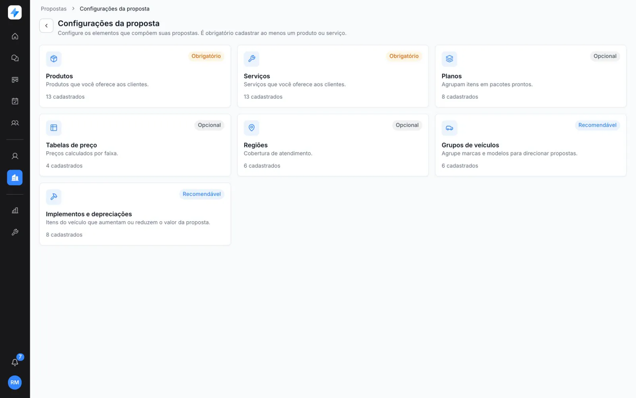The height and width of the screenshot is (398, 636).
Task: Open the Regiões card title
Action: click(x=256, y=145)
